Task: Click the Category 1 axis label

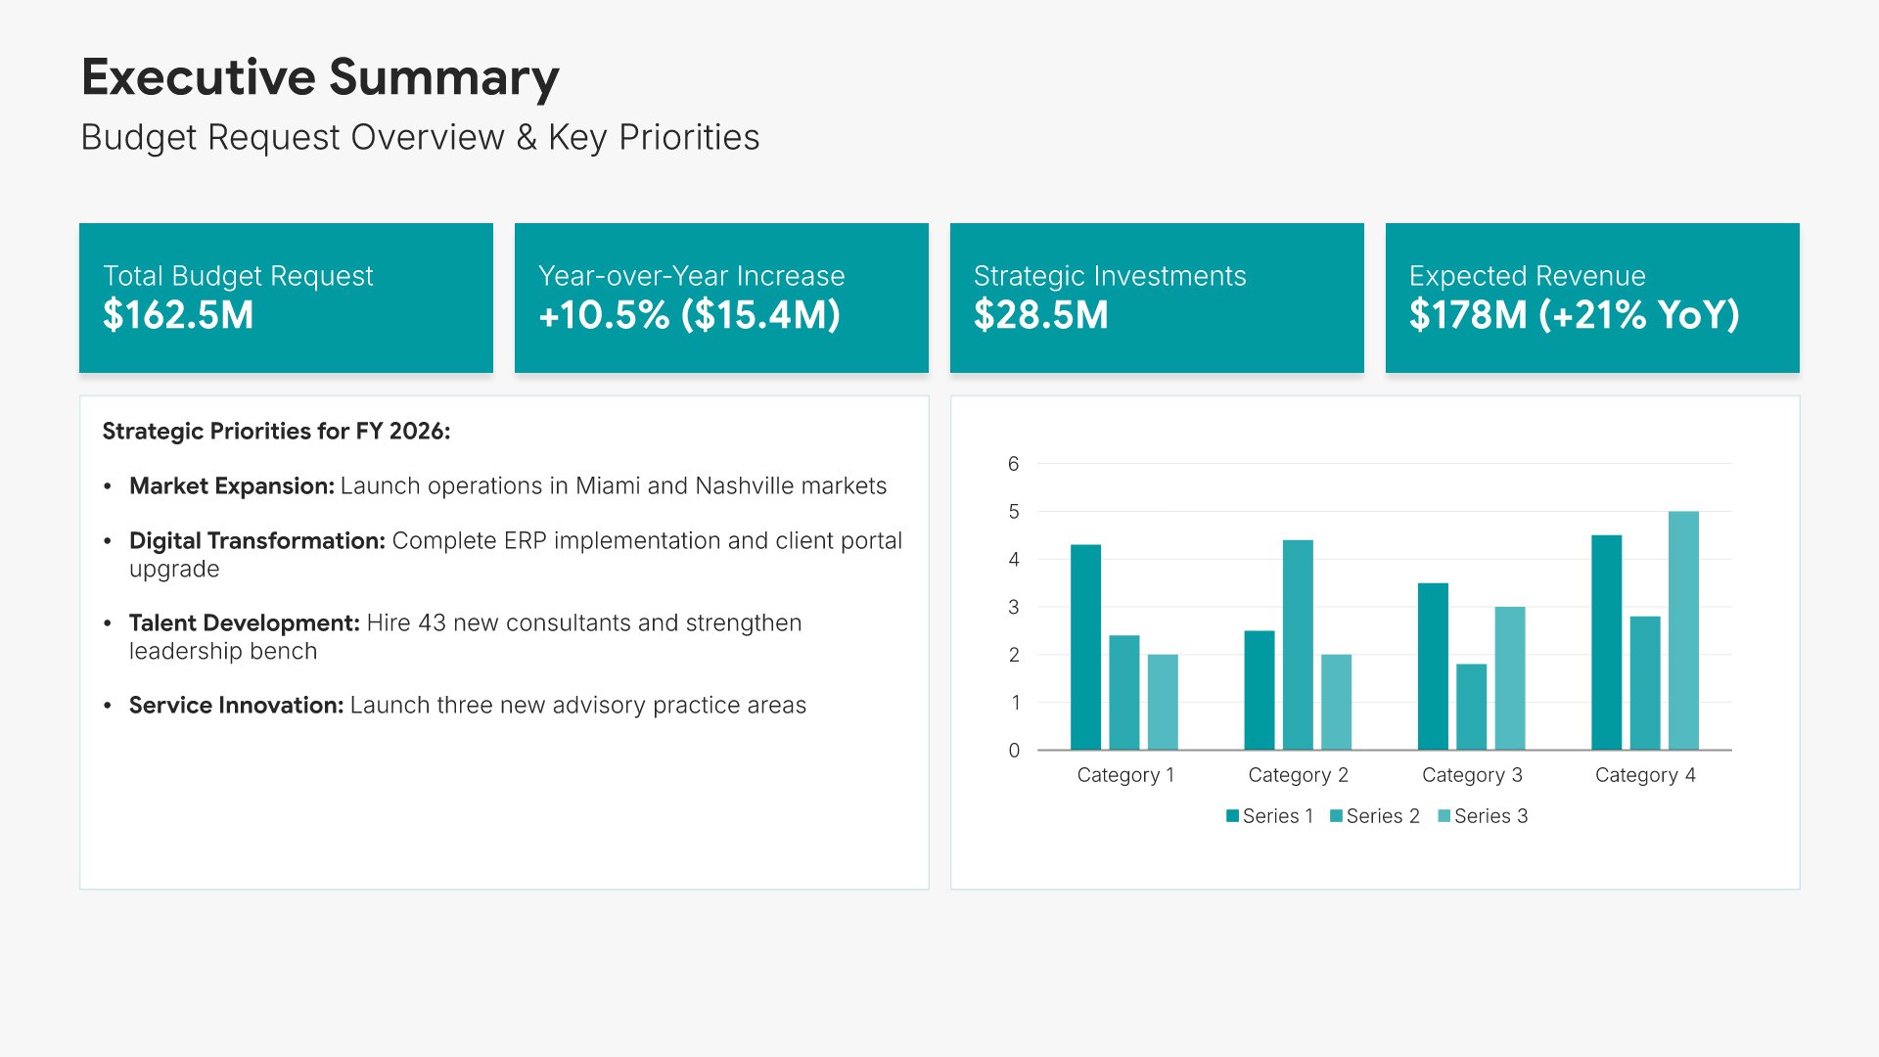Action: pyautogui.click(x=1125, y=775)
